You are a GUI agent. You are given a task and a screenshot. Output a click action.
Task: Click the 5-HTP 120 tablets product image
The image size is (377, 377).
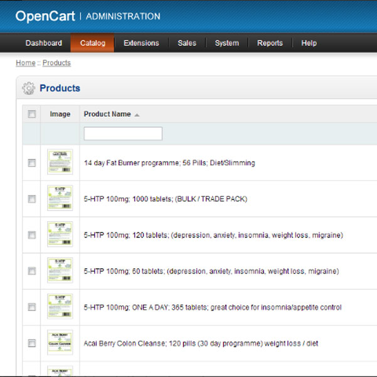(60, 234)
